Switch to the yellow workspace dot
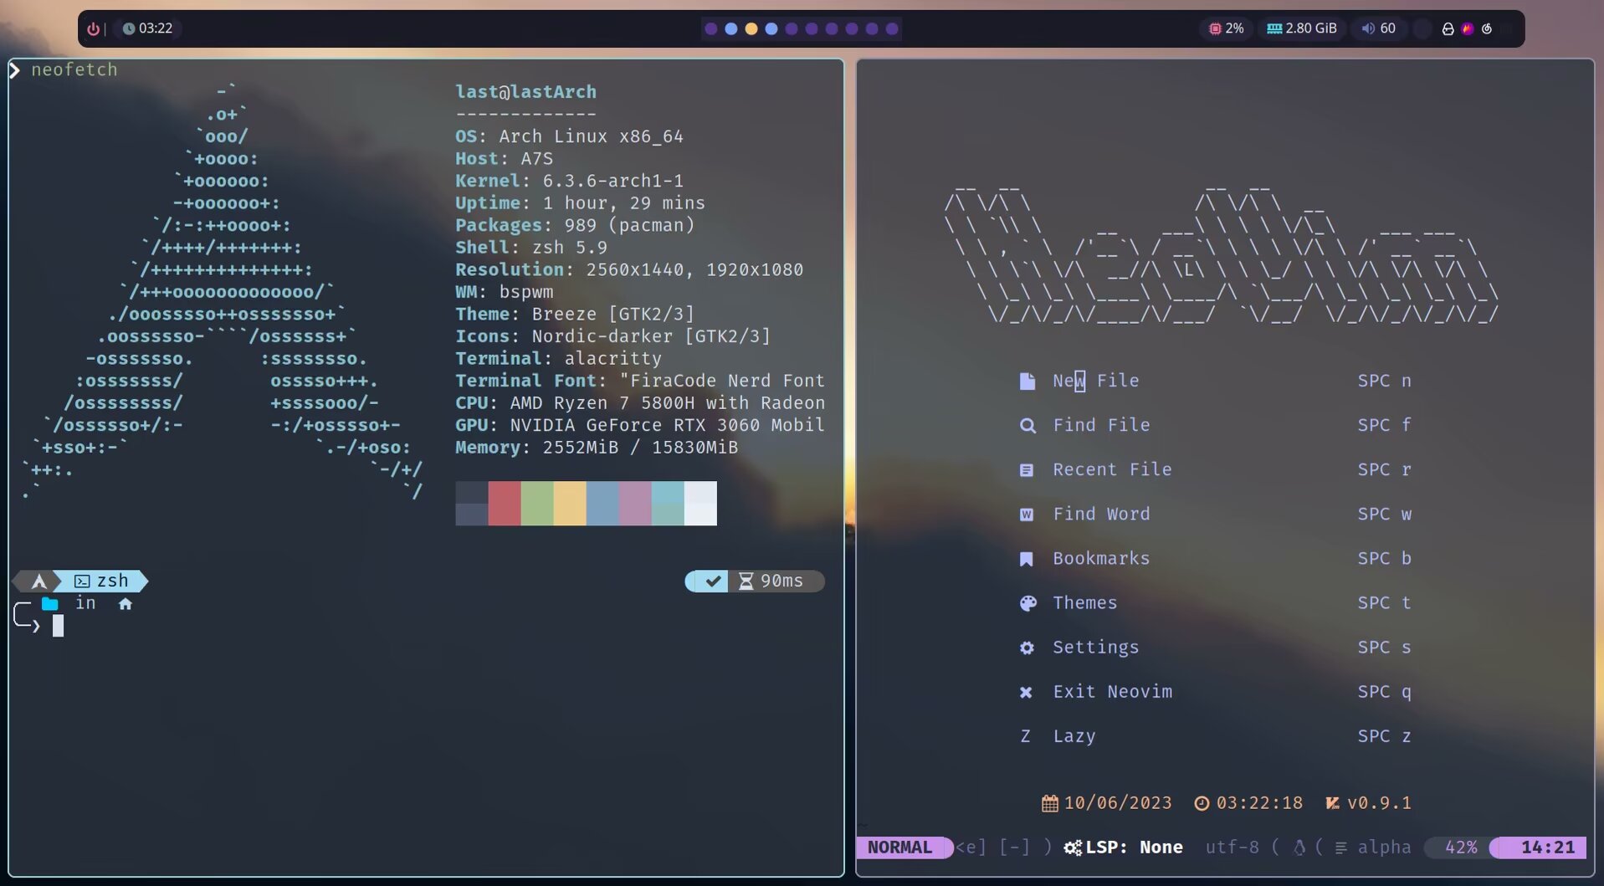 pyautogui.click(x=751, y=28)
